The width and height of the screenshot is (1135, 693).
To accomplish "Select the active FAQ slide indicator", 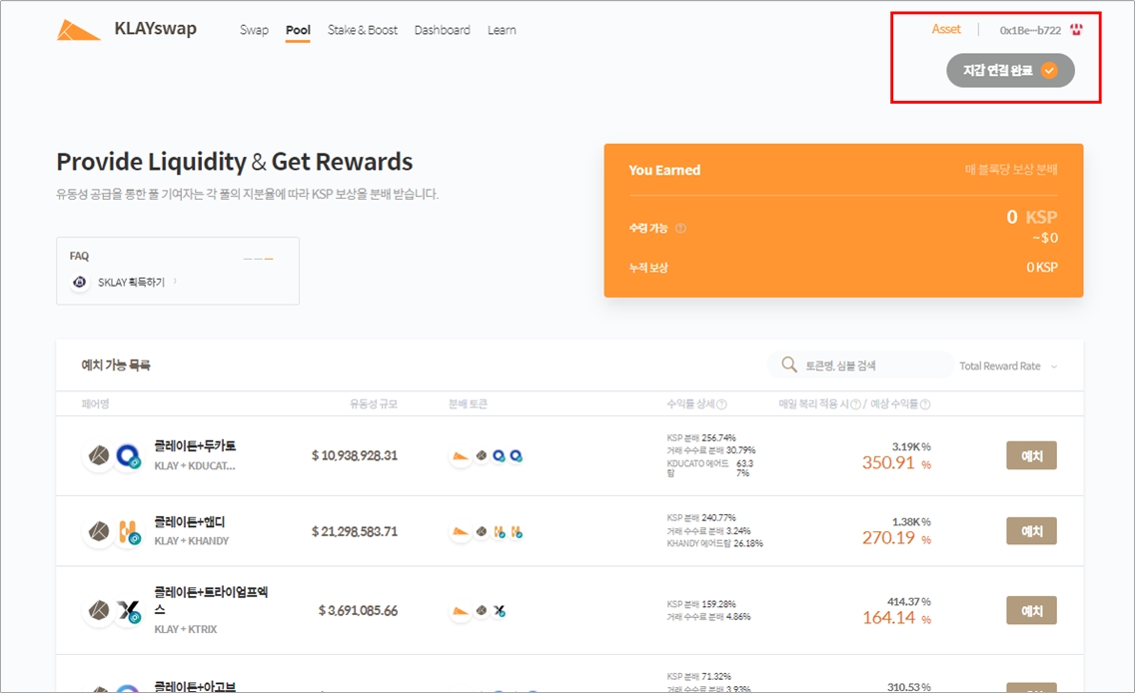I will click(x=269, y=259).
